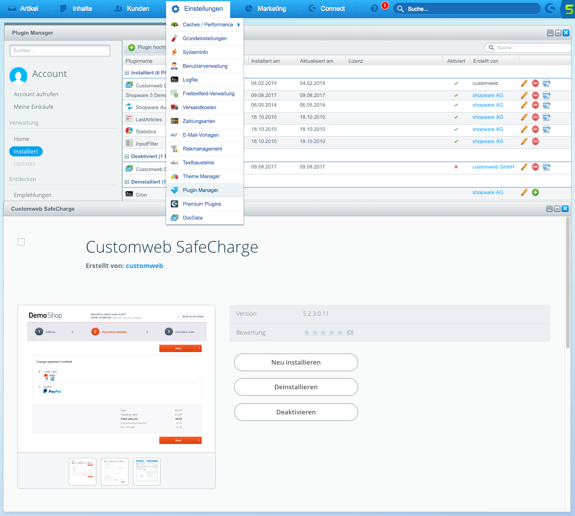Open Account aufrufen link
Viewport: 575px width, 516px height.
click(36, 95)
